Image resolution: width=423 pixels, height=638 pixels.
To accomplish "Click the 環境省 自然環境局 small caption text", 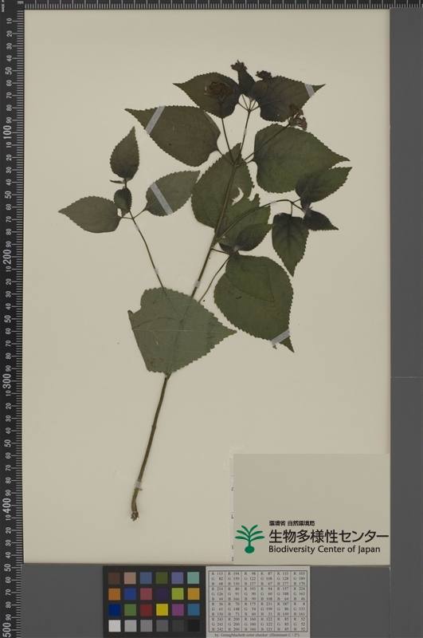I will 292,523.
